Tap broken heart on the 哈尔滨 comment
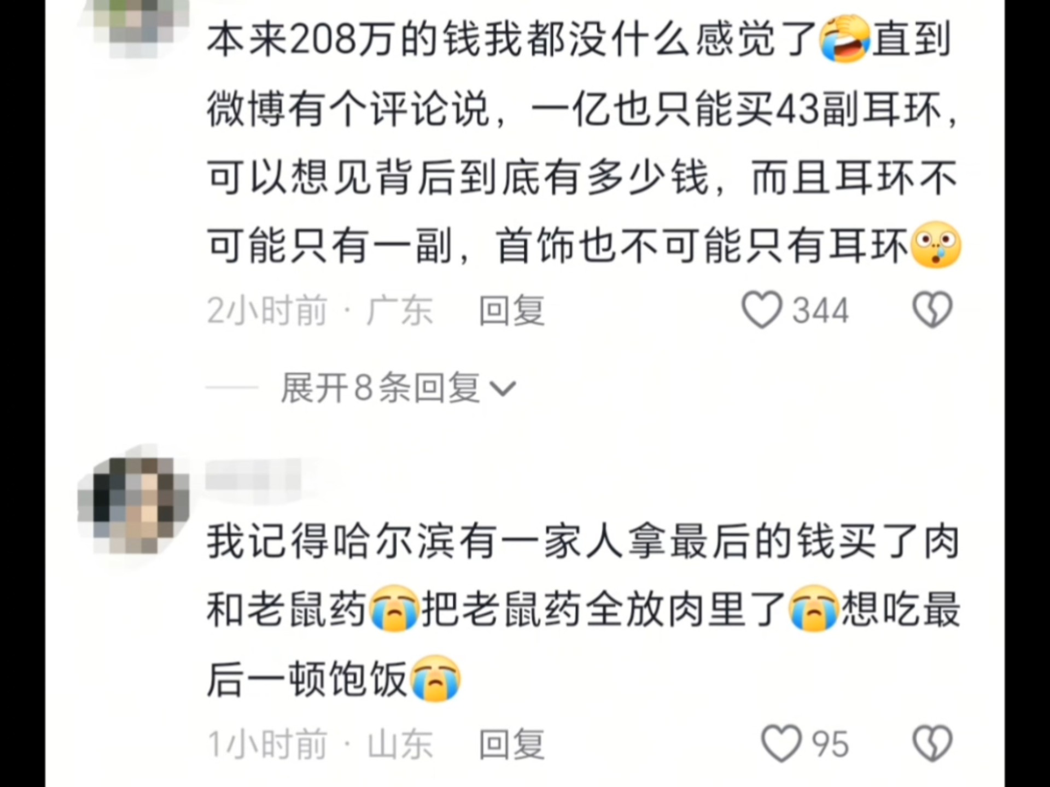 click(932, 743)
